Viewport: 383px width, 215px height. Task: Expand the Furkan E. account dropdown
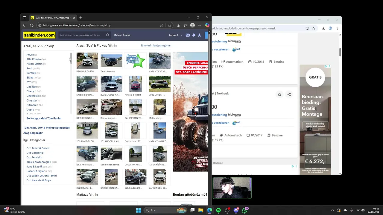176,35
